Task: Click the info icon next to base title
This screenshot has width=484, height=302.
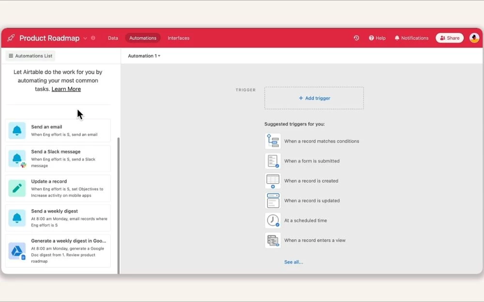Action: (93, 38)
